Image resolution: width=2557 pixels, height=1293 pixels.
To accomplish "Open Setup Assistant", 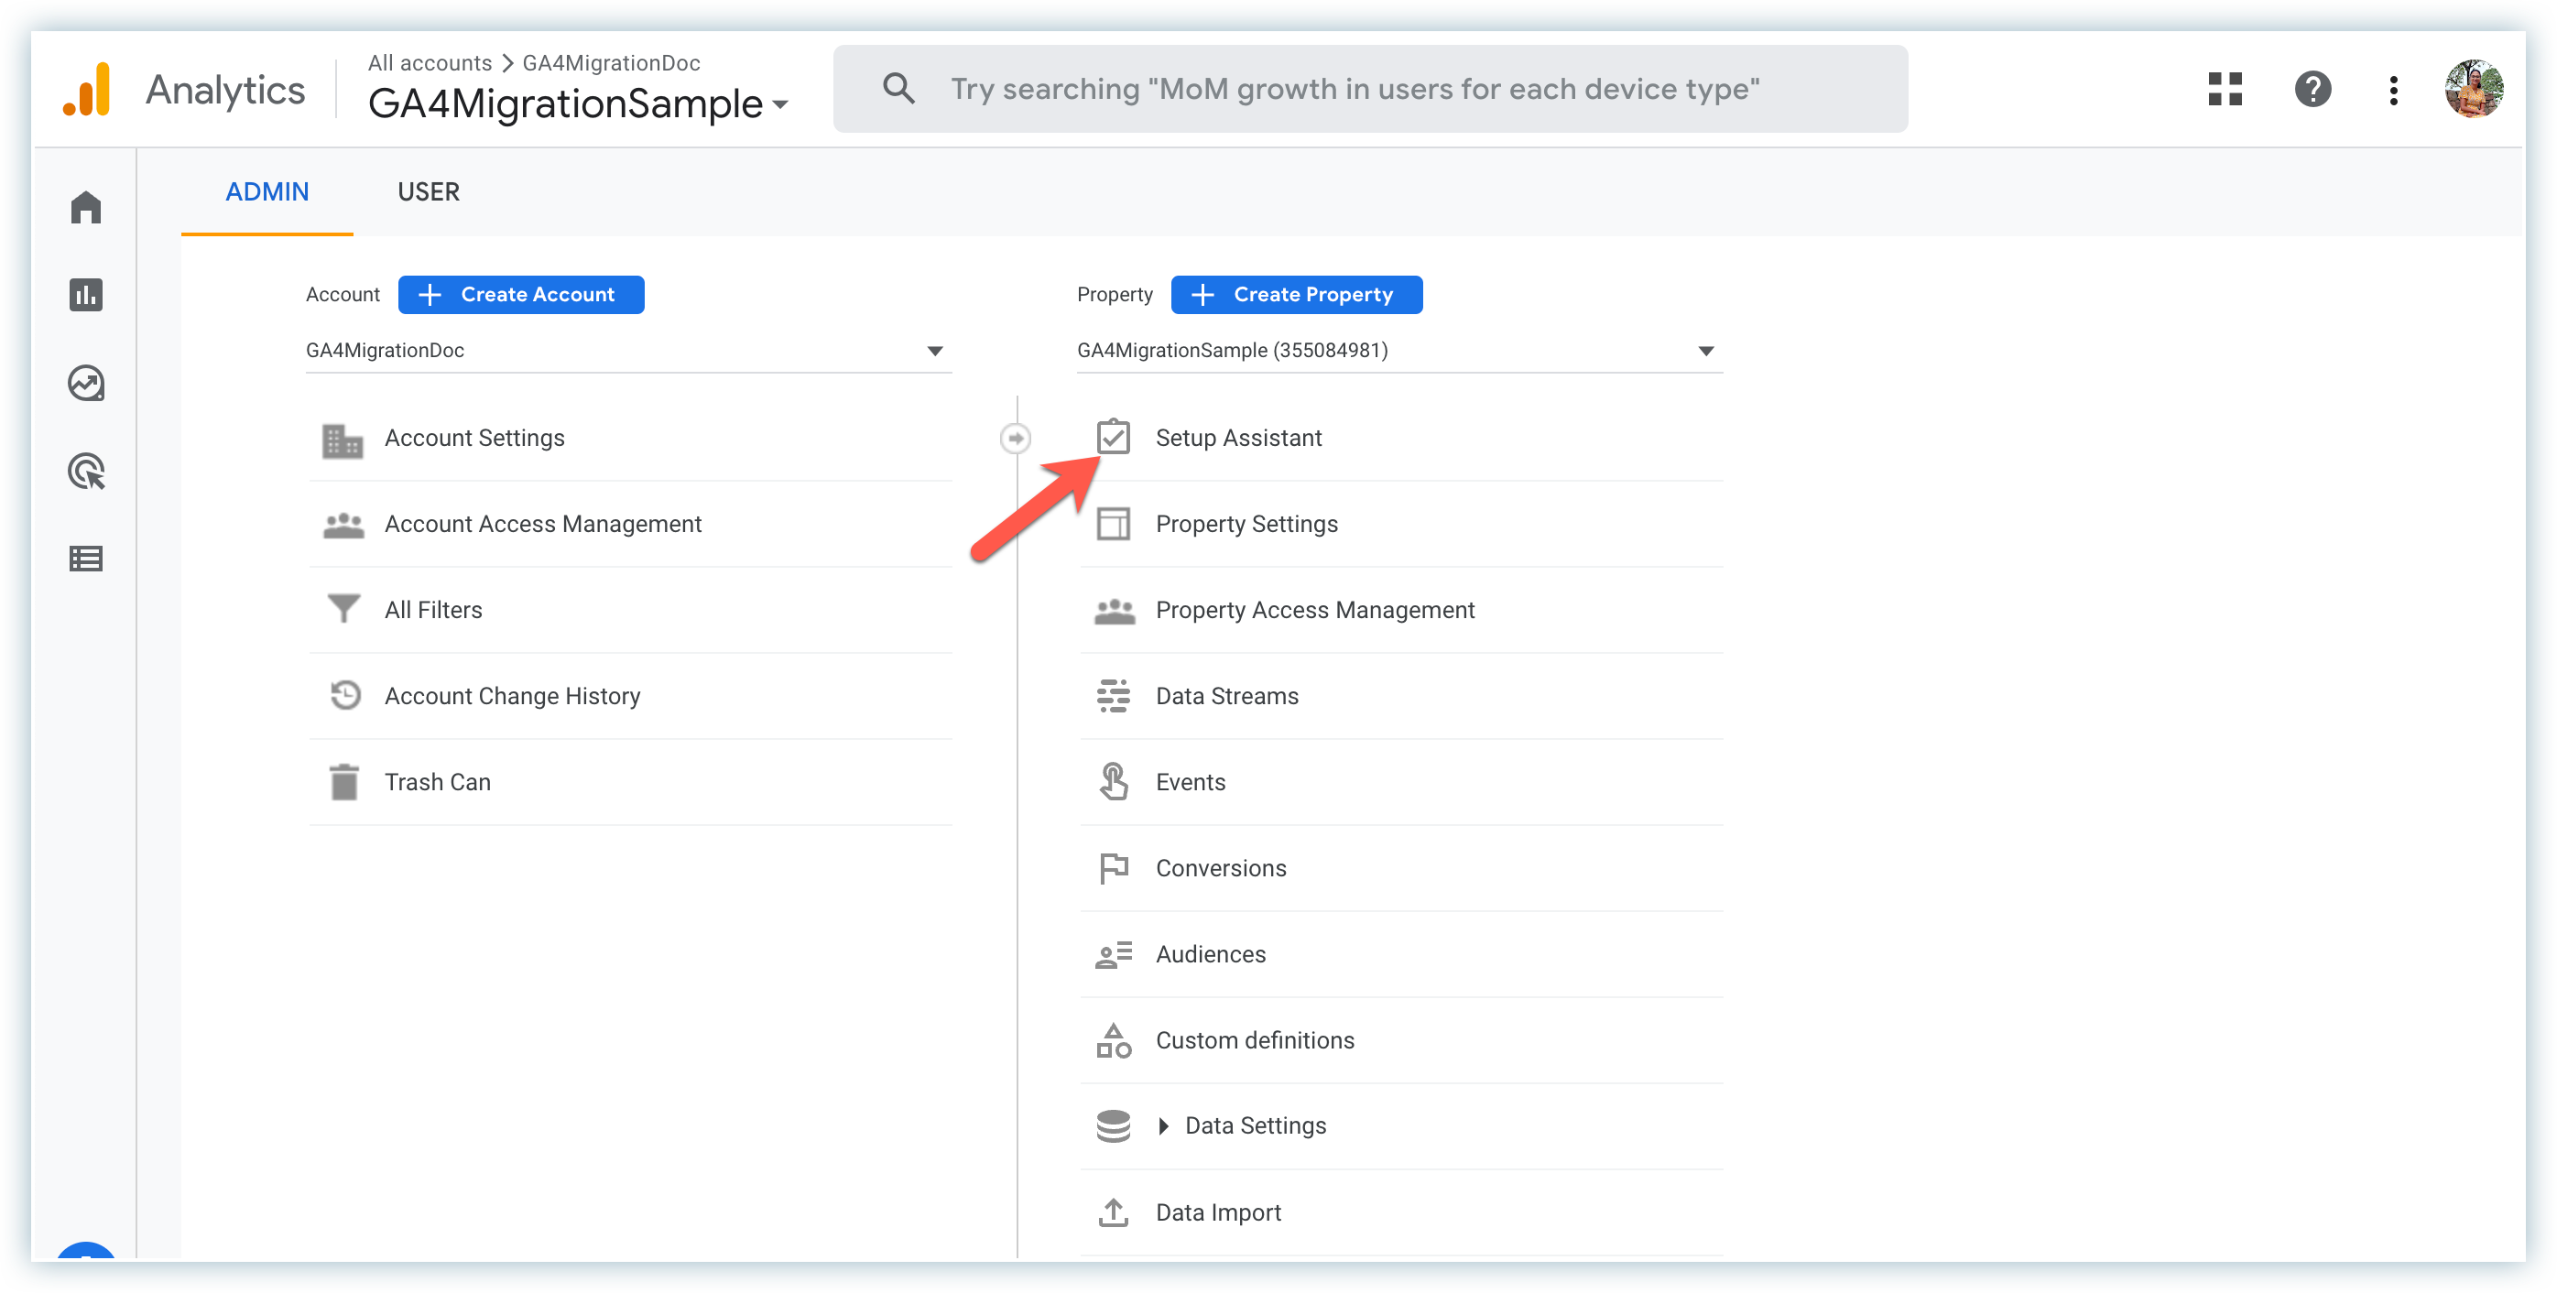I will [1238, 438].
